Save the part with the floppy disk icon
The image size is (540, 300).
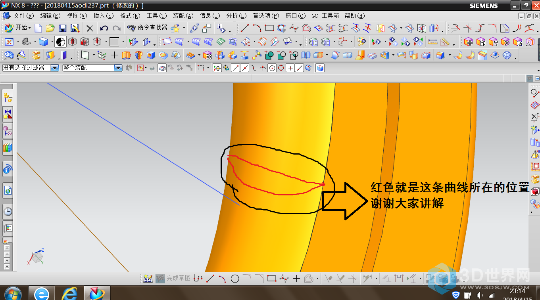click(x=62, y=28)
